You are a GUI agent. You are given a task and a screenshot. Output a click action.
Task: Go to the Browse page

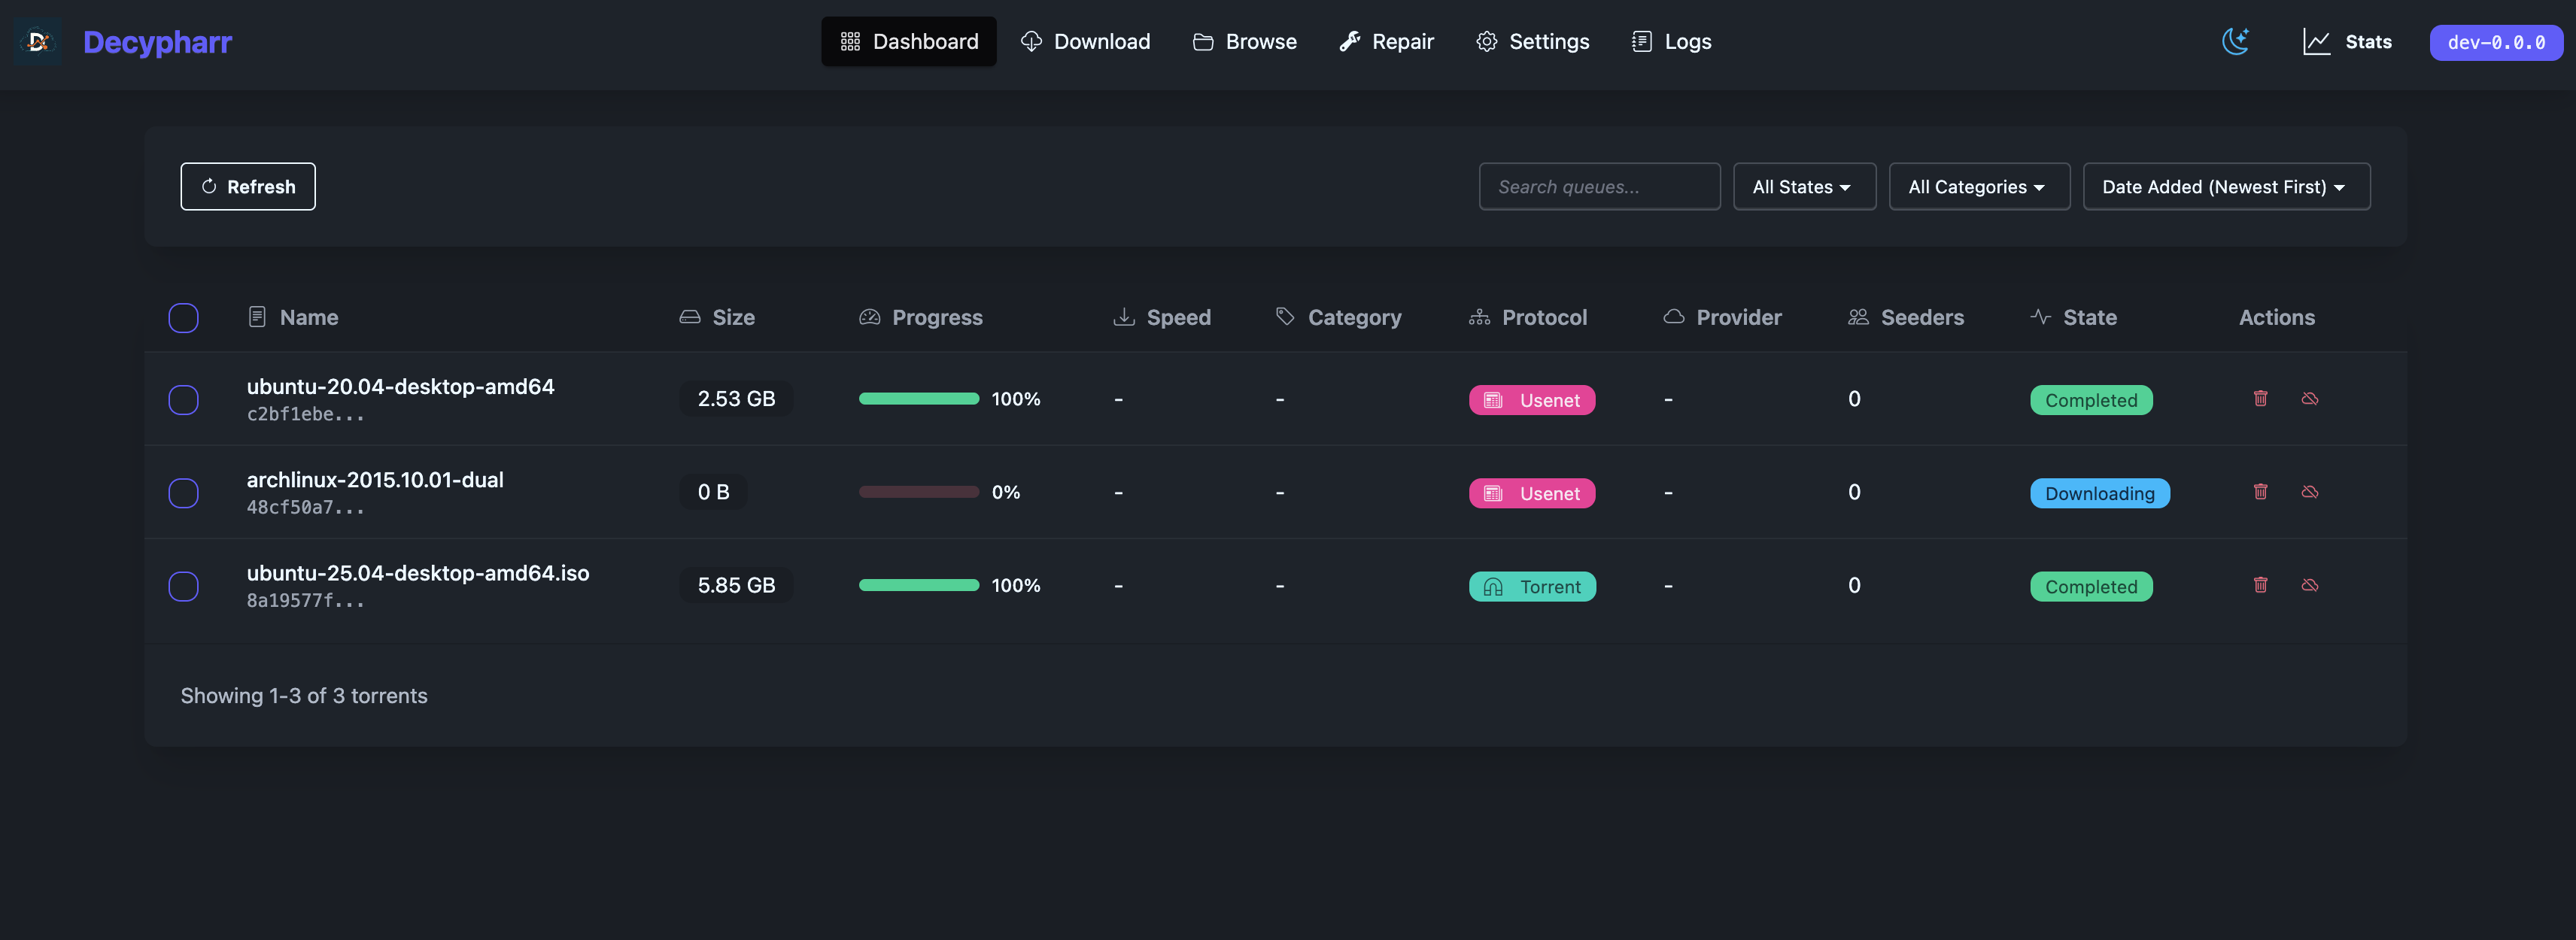(1244, 42)
